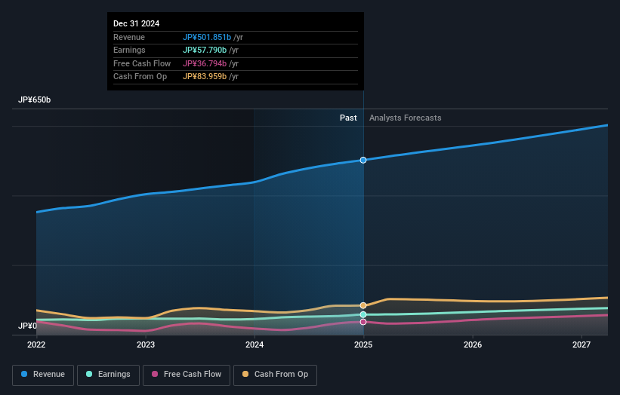The height and width of the screenshot is (395, 620).
Task: Select the Cash From Op marker at 2025
Action: [x=363, y=305]
